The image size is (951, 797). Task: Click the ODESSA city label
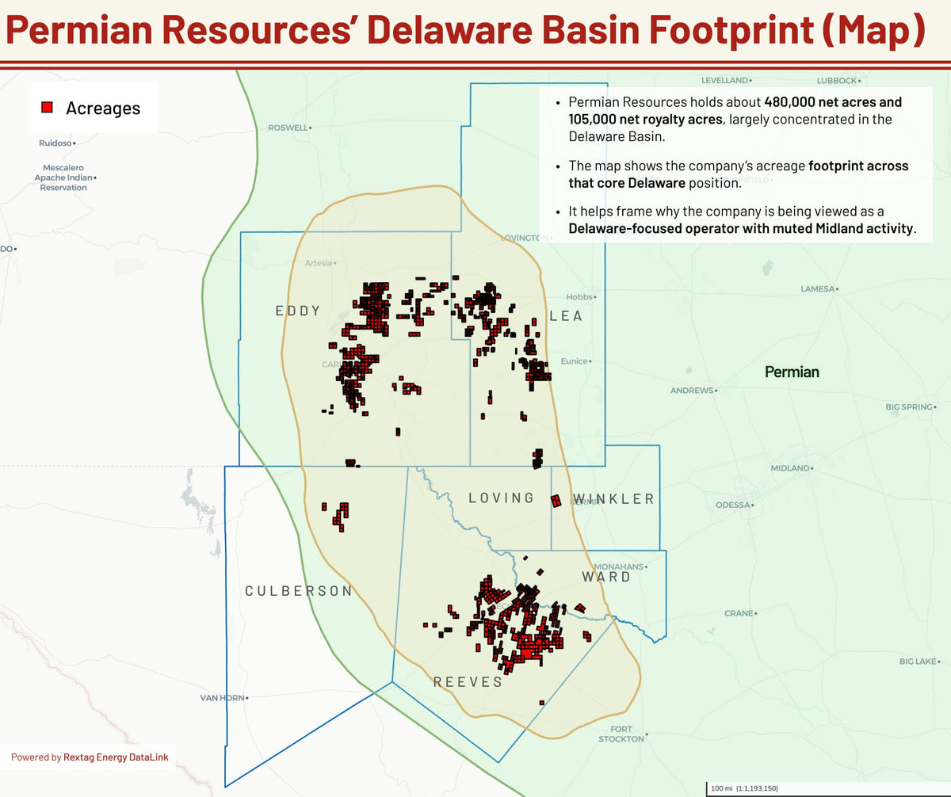(x=732, y=505)
